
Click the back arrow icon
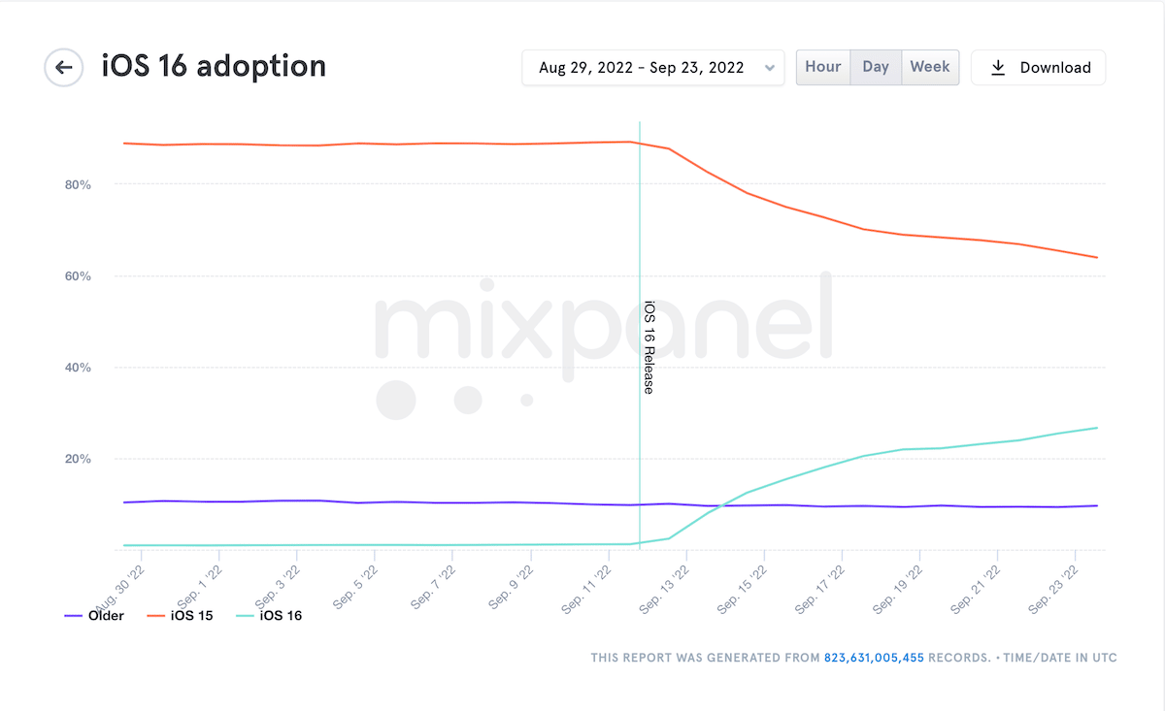click(64, 67)
